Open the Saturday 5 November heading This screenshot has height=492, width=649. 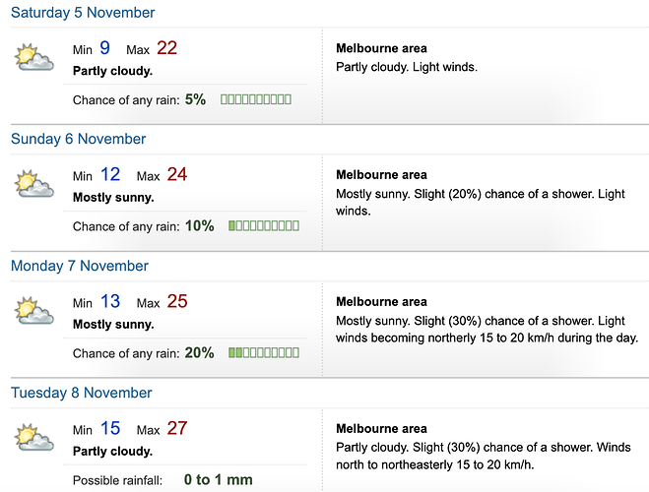point(83,13)
